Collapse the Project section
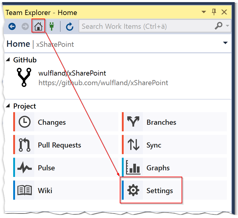238x218 pixels. [x=8, y=106]
